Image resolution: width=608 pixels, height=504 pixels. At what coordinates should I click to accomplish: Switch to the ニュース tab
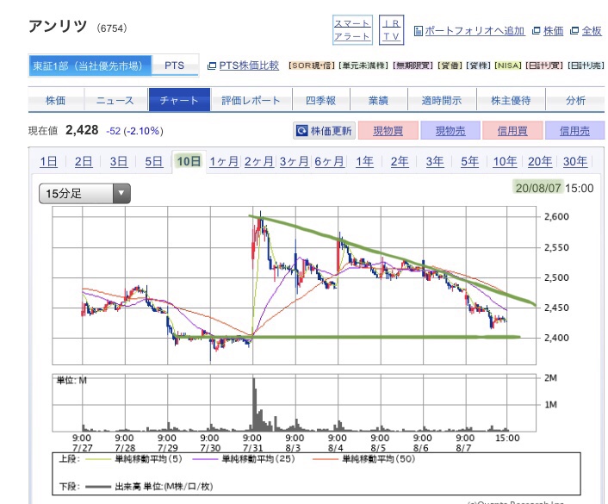(x=115, y=101)
